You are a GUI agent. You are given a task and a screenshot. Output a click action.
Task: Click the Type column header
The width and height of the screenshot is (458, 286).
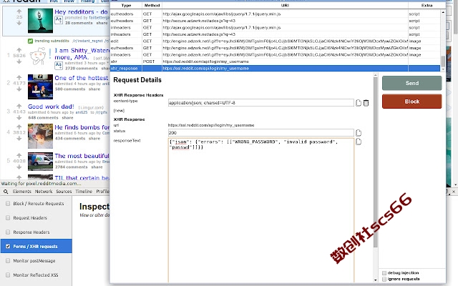(126, 6)
